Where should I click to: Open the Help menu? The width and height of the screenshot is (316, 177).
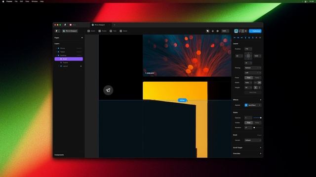41,1
